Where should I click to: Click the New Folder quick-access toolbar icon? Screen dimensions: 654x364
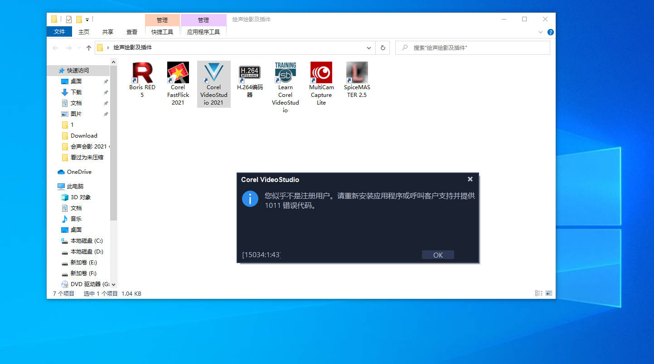[79, 19]
